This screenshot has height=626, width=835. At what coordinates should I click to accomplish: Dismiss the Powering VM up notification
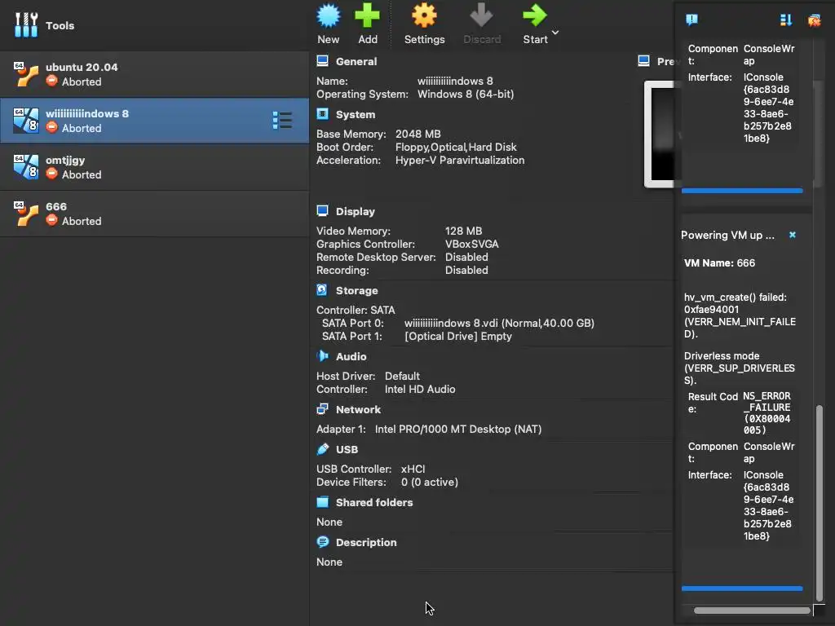[793, 235]
